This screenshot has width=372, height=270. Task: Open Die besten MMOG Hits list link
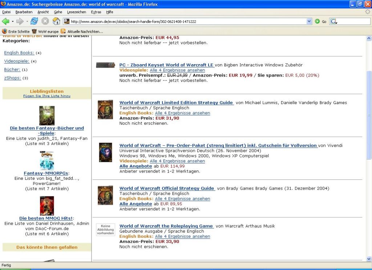[46, 218]
